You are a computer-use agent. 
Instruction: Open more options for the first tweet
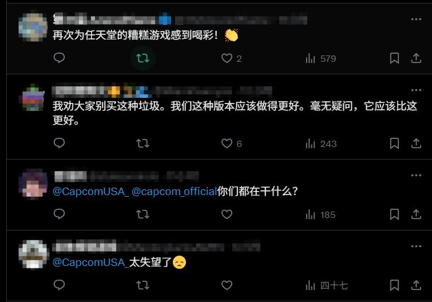[416, 19]
